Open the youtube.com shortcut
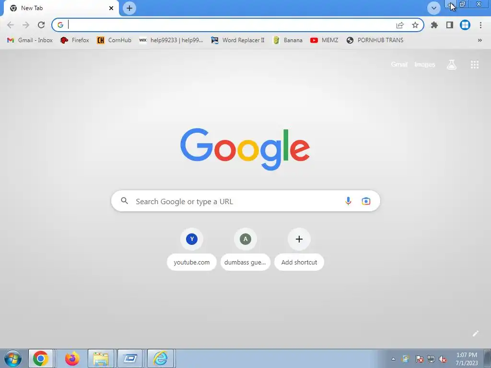 (x=192, y=249)
